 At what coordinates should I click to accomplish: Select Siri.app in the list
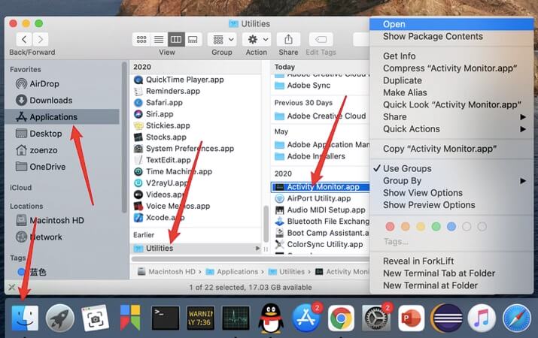[x=153, y=114]
